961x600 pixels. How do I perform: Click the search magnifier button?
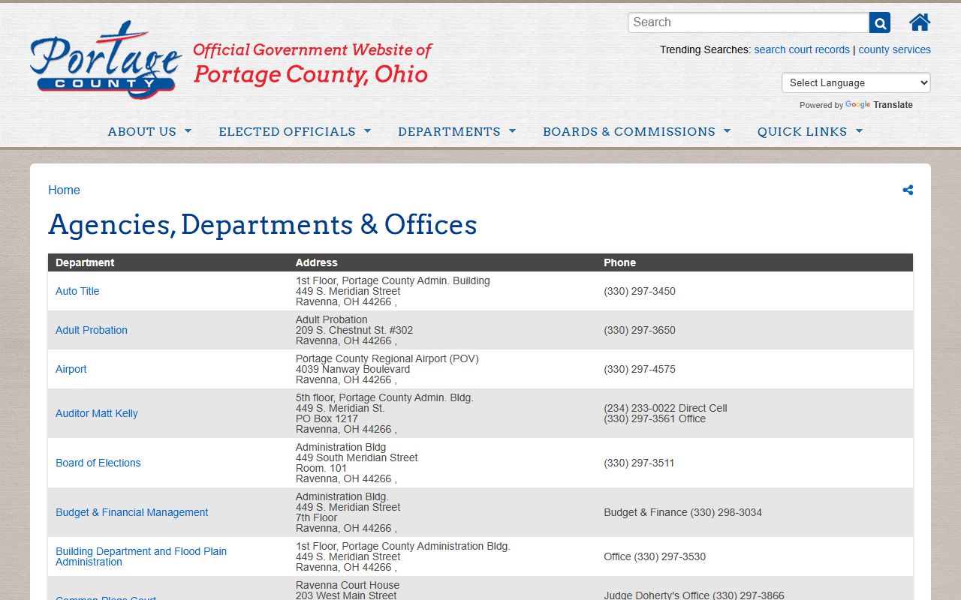pyautogui.click(x=879, y=22)
